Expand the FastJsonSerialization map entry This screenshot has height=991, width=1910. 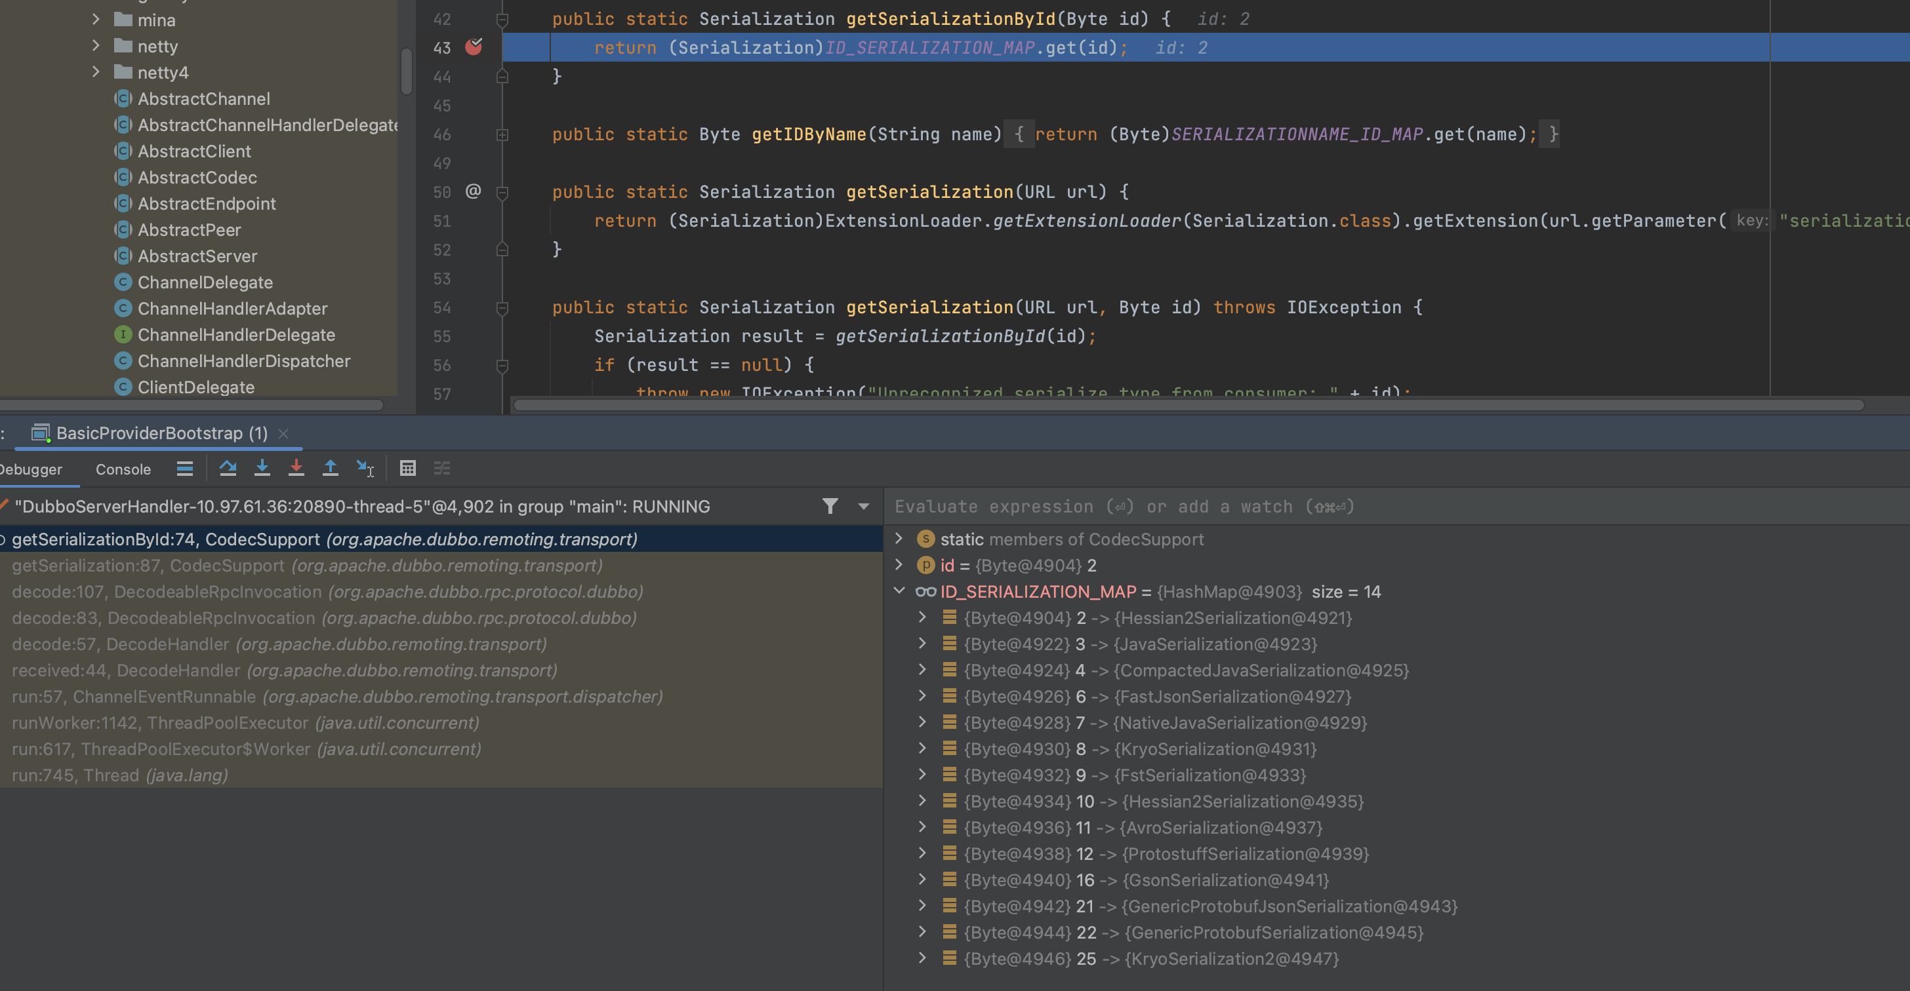point(922,695)
